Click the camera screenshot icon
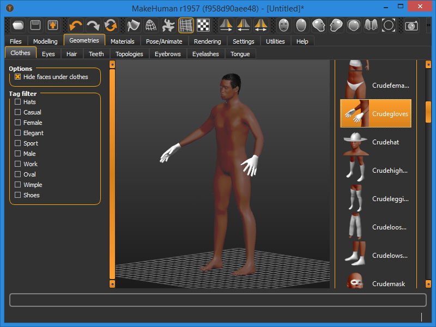This screenshot has height=327, width=436. [x=411, y=26]
